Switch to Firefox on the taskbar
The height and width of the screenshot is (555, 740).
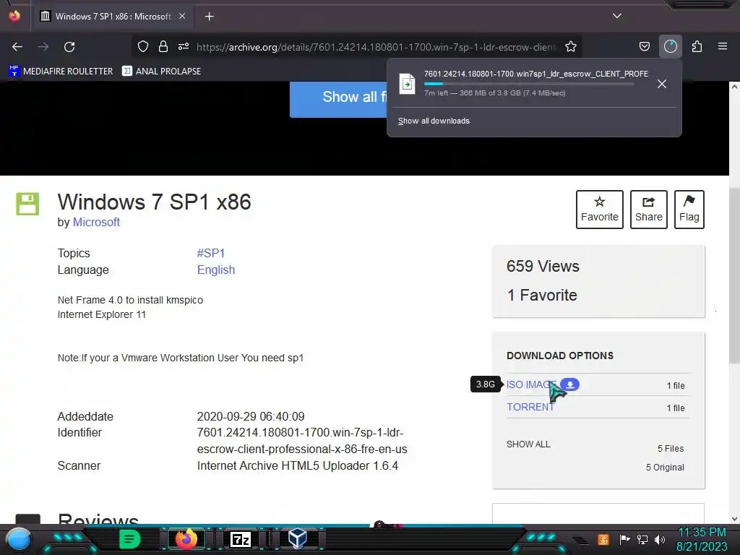coord(186,539)
